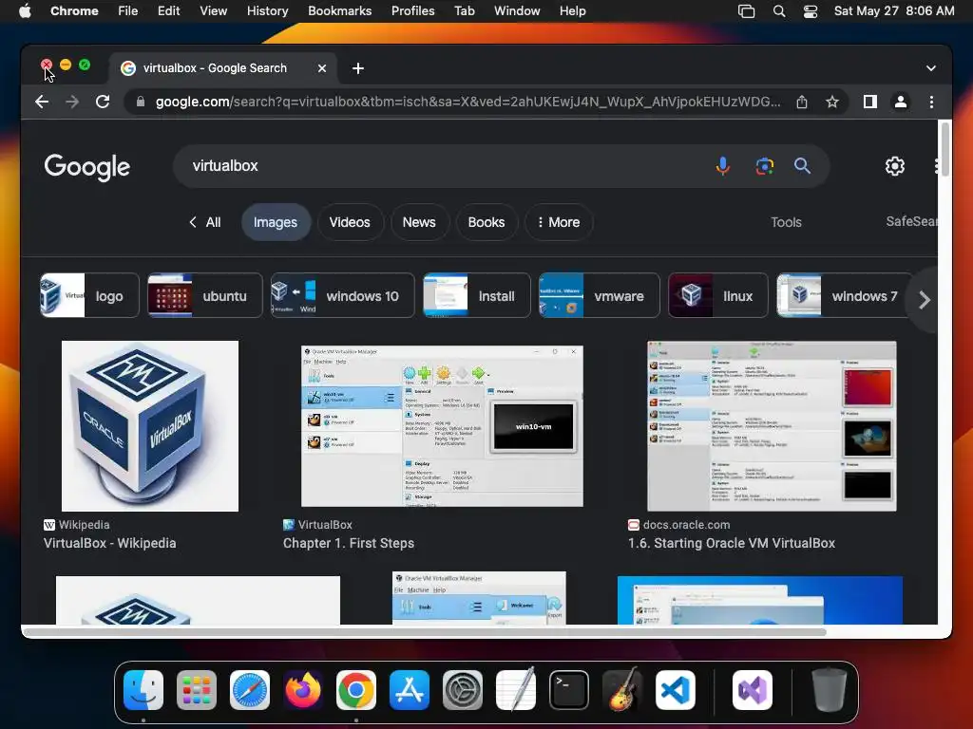Viewport: 973px width, 729px height.
Task: Filter images by windows 7 chip
Action: click(x=844, y=296)
